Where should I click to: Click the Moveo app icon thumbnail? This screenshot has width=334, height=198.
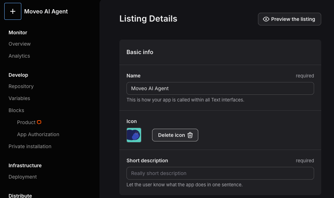134,135
